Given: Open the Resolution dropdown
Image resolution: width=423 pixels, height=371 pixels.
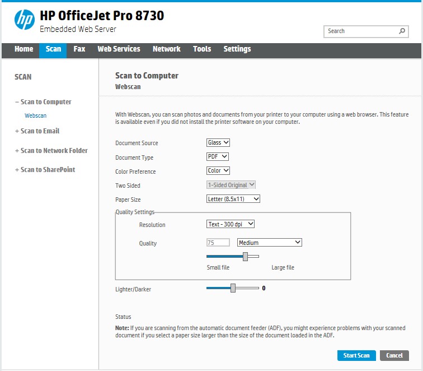Looking at the screenshot, I should (231, 224).
